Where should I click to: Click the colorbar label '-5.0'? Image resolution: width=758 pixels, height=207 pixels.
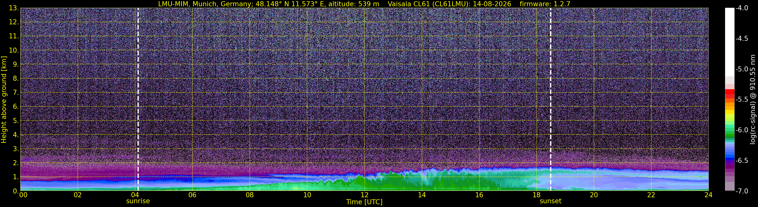tap(741, 69)
